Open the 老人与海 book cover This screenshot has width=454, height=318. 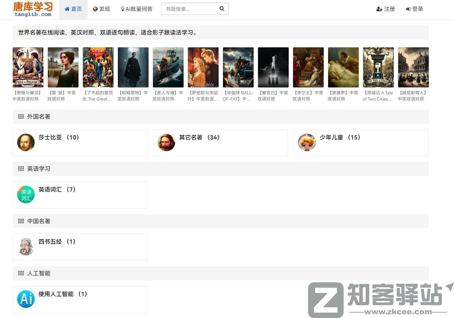pos(168,67)
